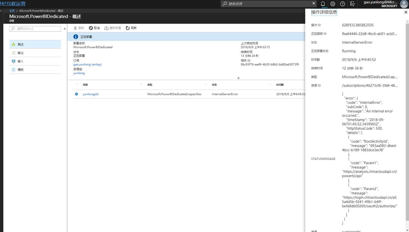Collapse the deployment summary section arrow
The height and width of the screenshot is (232, 409).
click(238, 78)
